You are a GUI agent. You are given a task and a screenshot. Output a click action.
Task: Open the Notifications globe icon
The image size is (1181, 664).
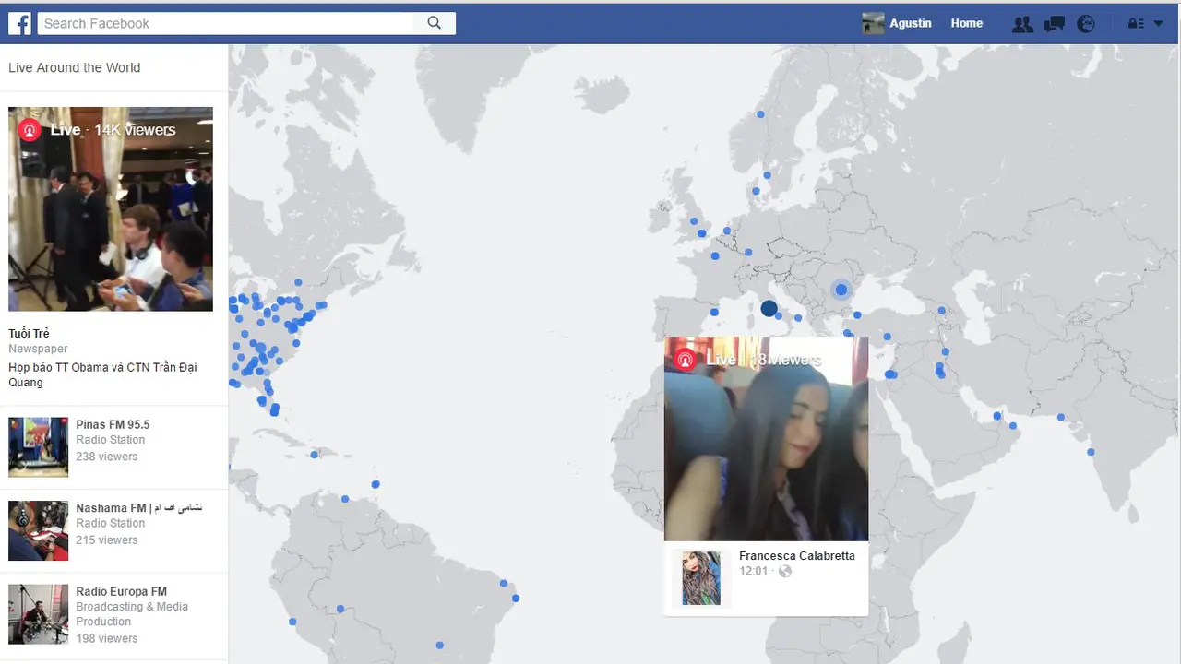[x=1086, y=24]
